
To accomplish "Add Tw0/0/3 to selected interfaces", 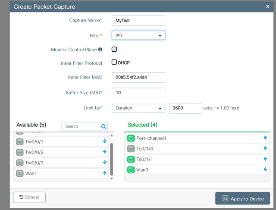I will [104, 162].
